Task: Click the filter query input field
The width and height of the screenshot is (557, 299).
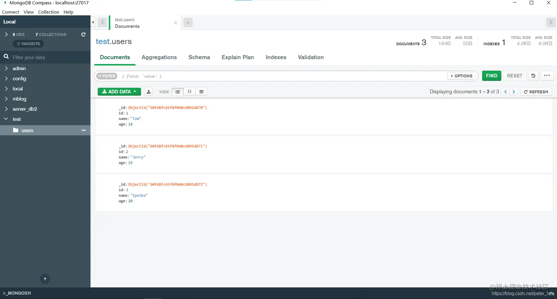Action: point(283,76)
